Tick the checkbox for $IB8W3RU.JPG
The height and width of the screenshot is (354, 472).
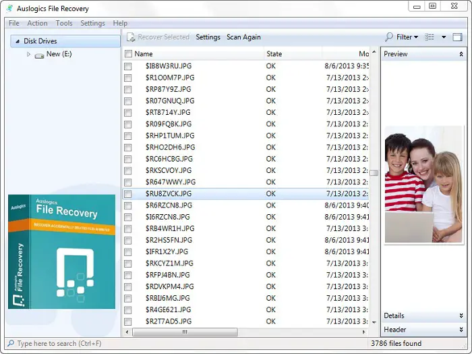(x=128, y=66)
